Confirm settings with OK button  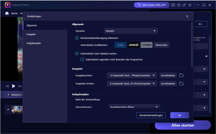point(180,115)
